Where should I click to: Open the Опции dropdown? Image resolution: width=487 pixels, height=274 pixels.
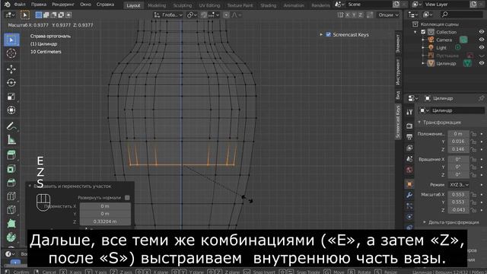point(388,15)
